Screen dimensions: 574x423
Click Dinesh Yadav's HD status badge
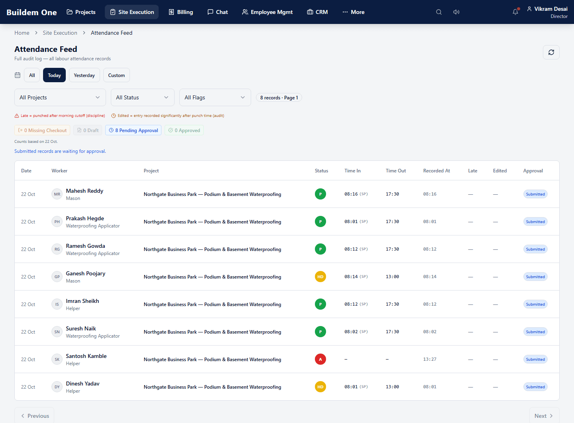click(x=320, y=387)
